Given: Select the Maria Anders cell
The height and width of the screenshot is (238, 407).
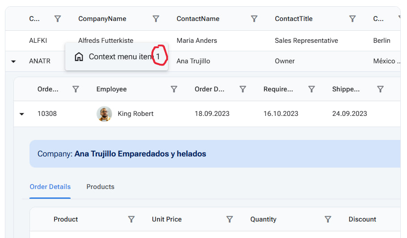Looking at the screenshot, I should click(197, 41).
